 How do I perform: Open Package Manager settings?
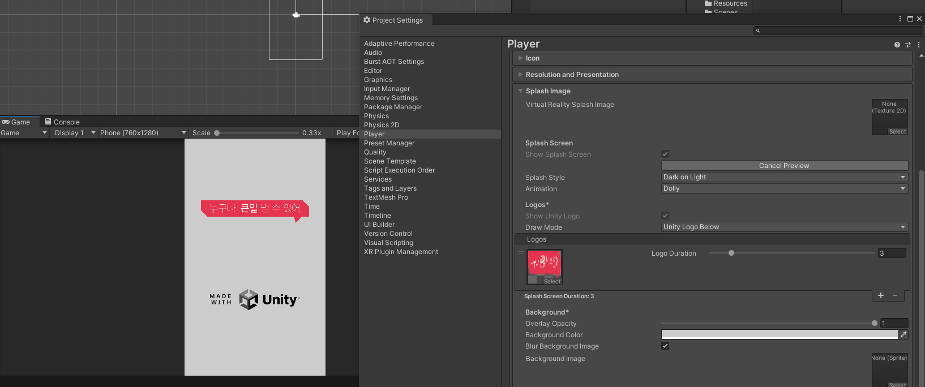click(393, 107)
